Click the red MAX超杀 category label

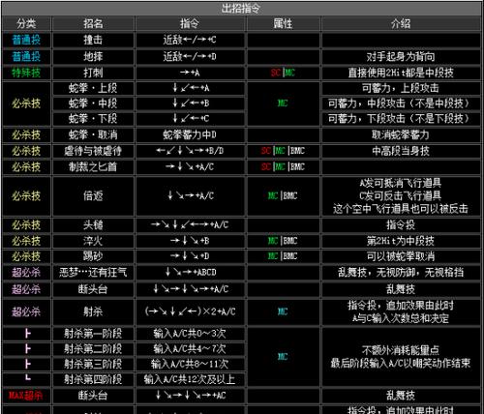[x=25, y=396]
